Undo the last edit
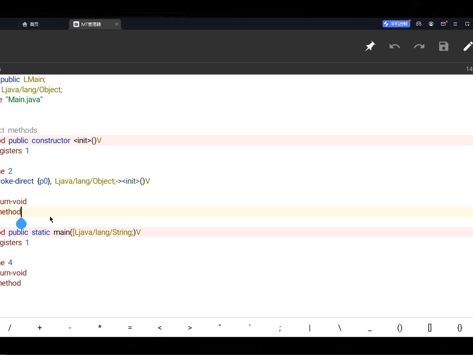Viewport: 473px width, 355px height. coord(395,46)
